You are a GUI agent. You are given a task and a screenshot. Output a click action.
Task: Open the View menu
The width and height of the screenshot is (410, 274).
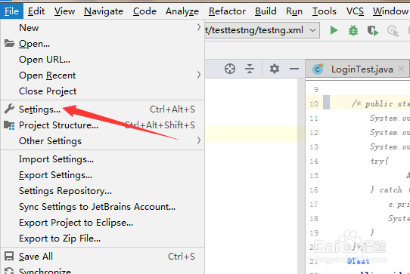pos(64,11)
